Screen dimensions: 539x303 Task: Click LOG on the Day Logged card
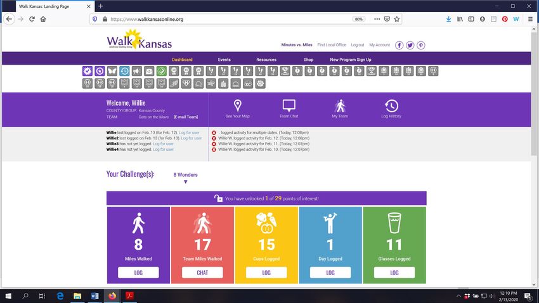[330, 273]
